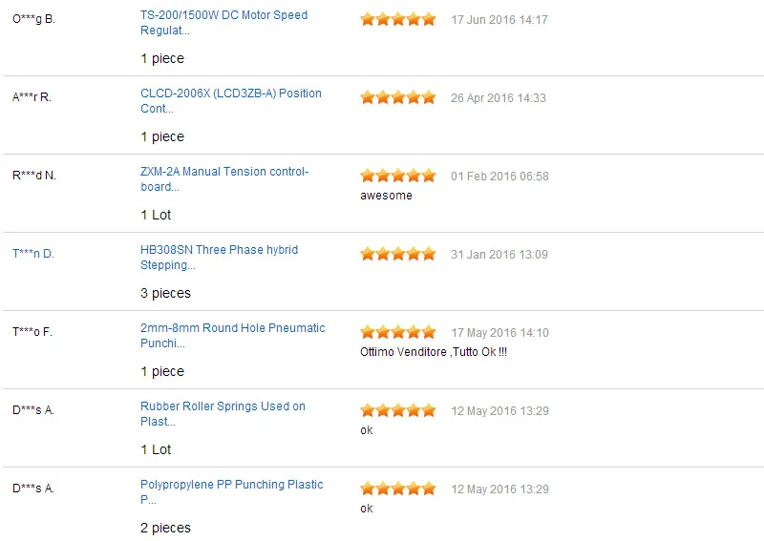The image size is (764, 541).
Task: Open HB308SN Three Phase hybrid Stepping link
Action: coord(219,257)
